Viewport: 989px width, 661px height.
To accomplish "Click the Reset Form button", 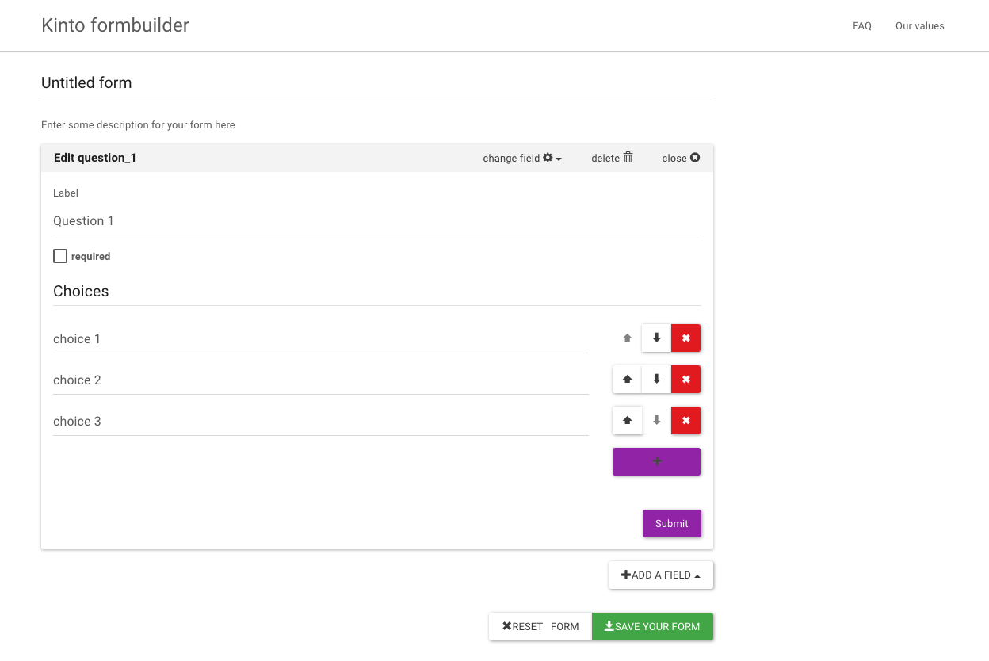I will pos(540,626).
